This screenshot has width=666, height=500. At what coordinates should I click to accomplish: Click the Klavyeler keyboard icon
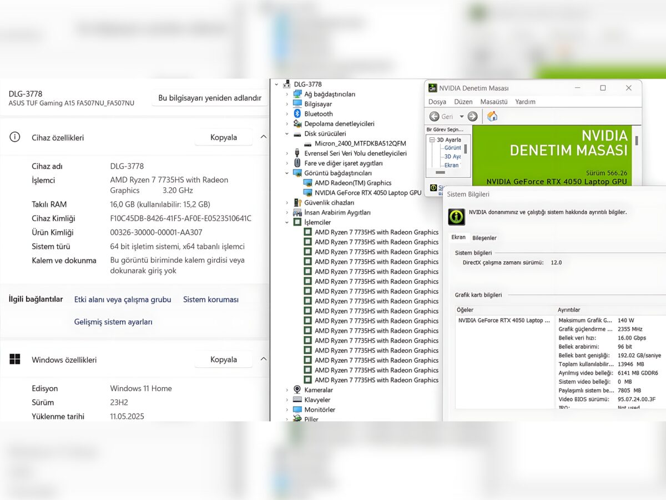297,400
